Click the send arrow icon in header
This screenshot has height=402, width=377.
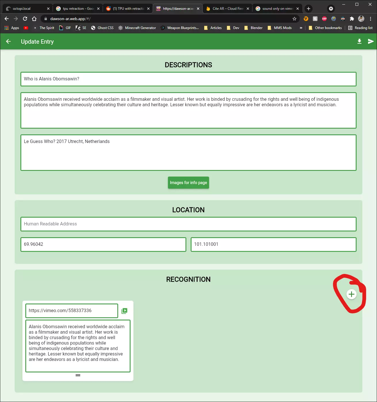click(x=371, y=41)
